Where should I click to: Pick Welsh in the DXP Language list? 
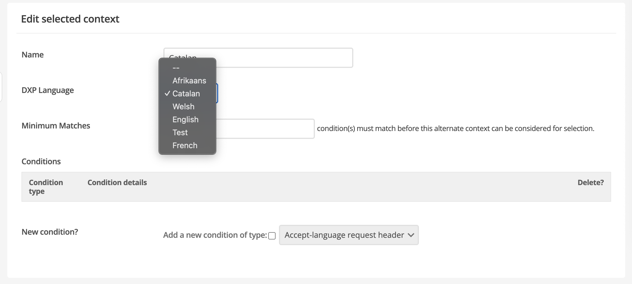(x=183, y=106)
